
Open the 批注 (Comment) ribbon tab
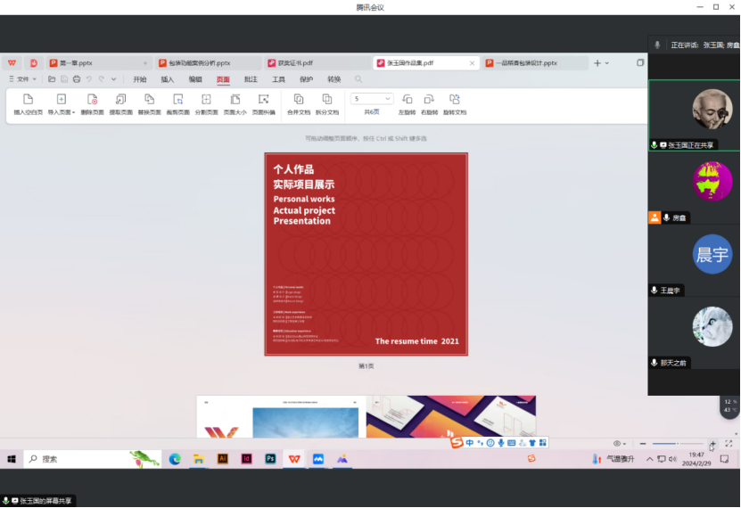pos(251,79)
